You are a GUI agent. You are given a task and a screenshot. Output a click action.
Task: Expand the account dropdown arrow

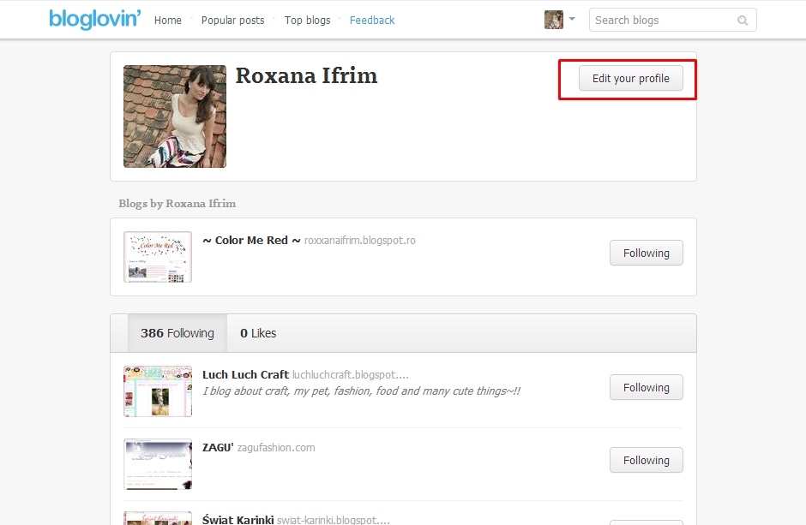[x=572, y=19]
